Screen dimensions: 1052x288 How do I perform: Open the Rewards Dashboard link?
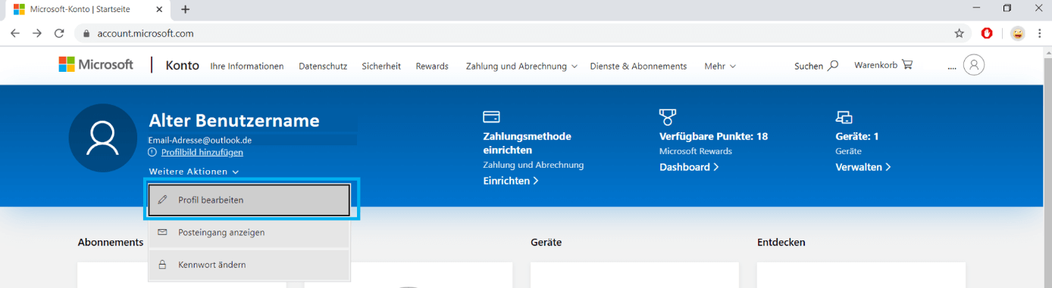tap(689, 167)
